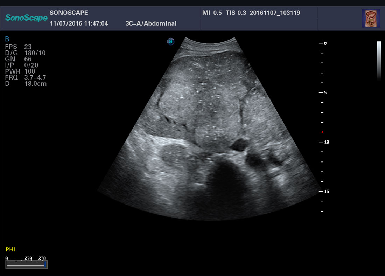Click the SONOSCAPE hospital name text
Viewport: 385px width, 276px height.
69,13
